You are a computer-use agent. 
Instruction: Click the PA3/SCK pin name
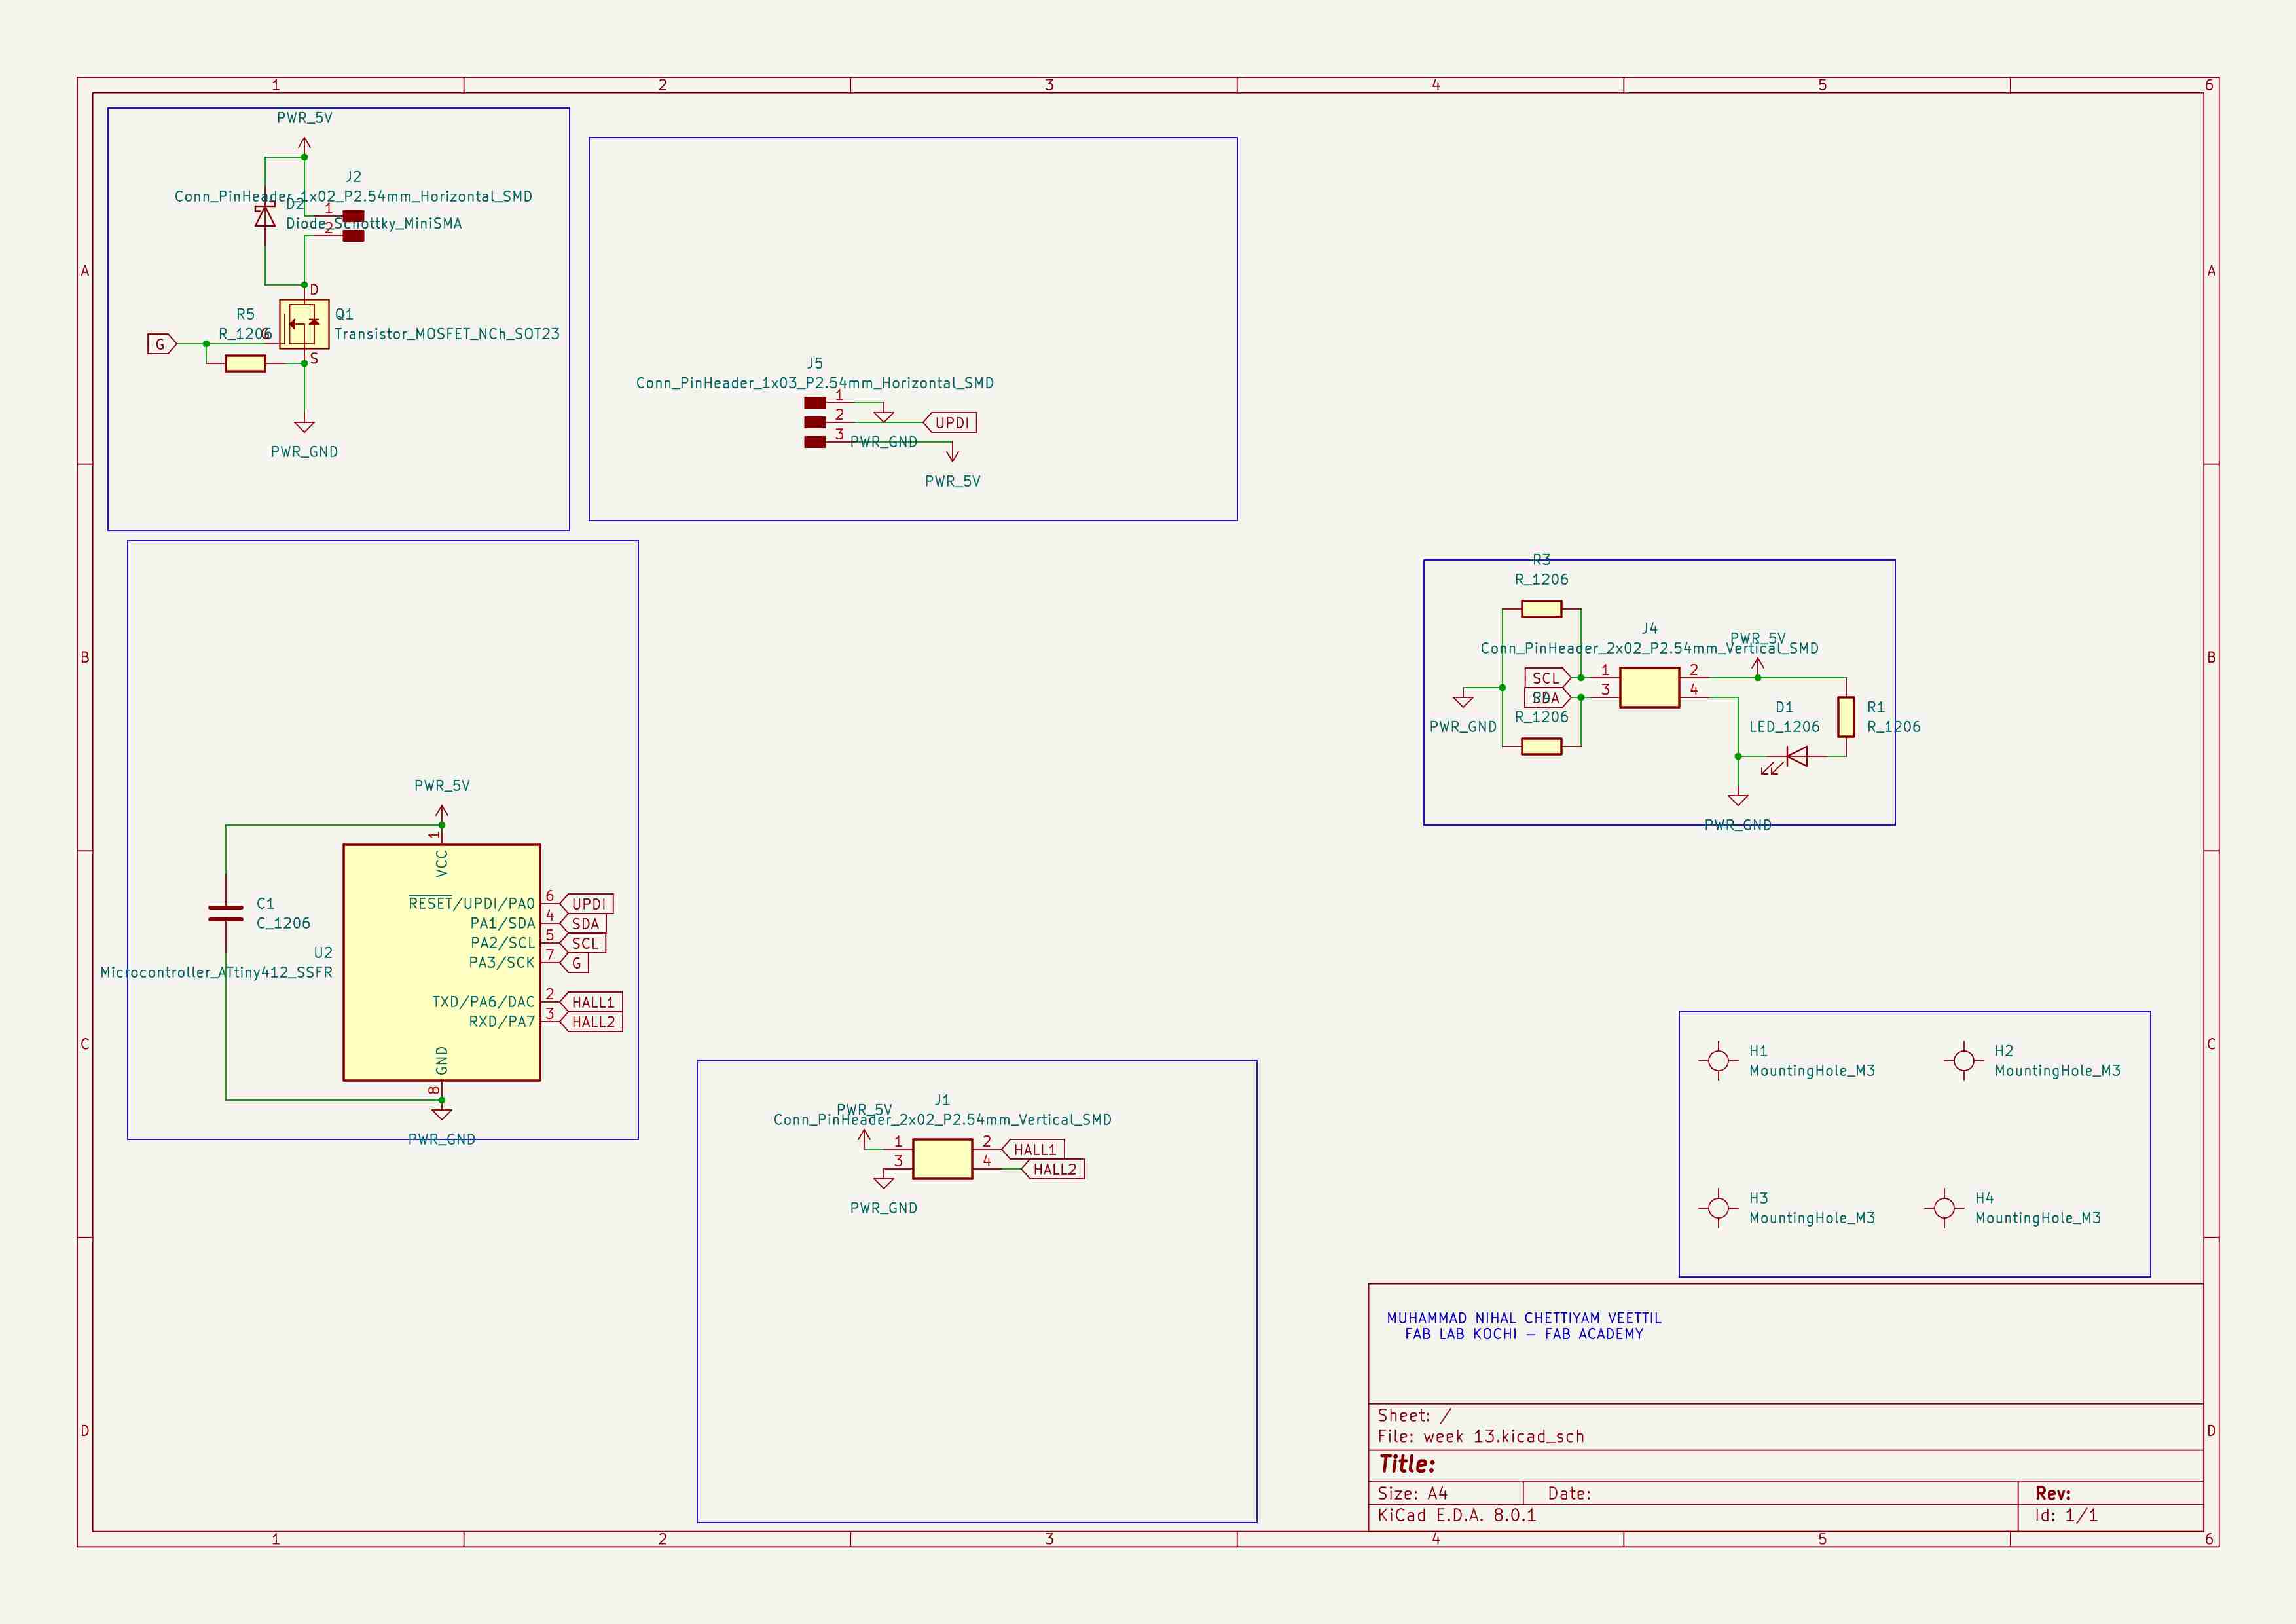[502, 963]
